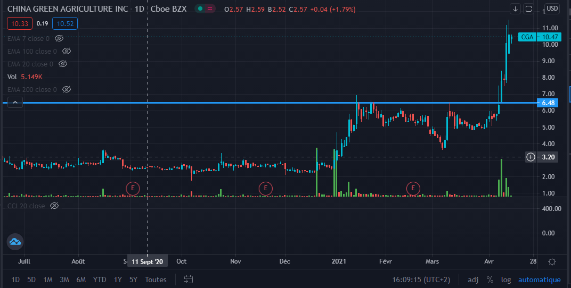
Task: Set date range to 3M
Action: [x=64, y=279]
